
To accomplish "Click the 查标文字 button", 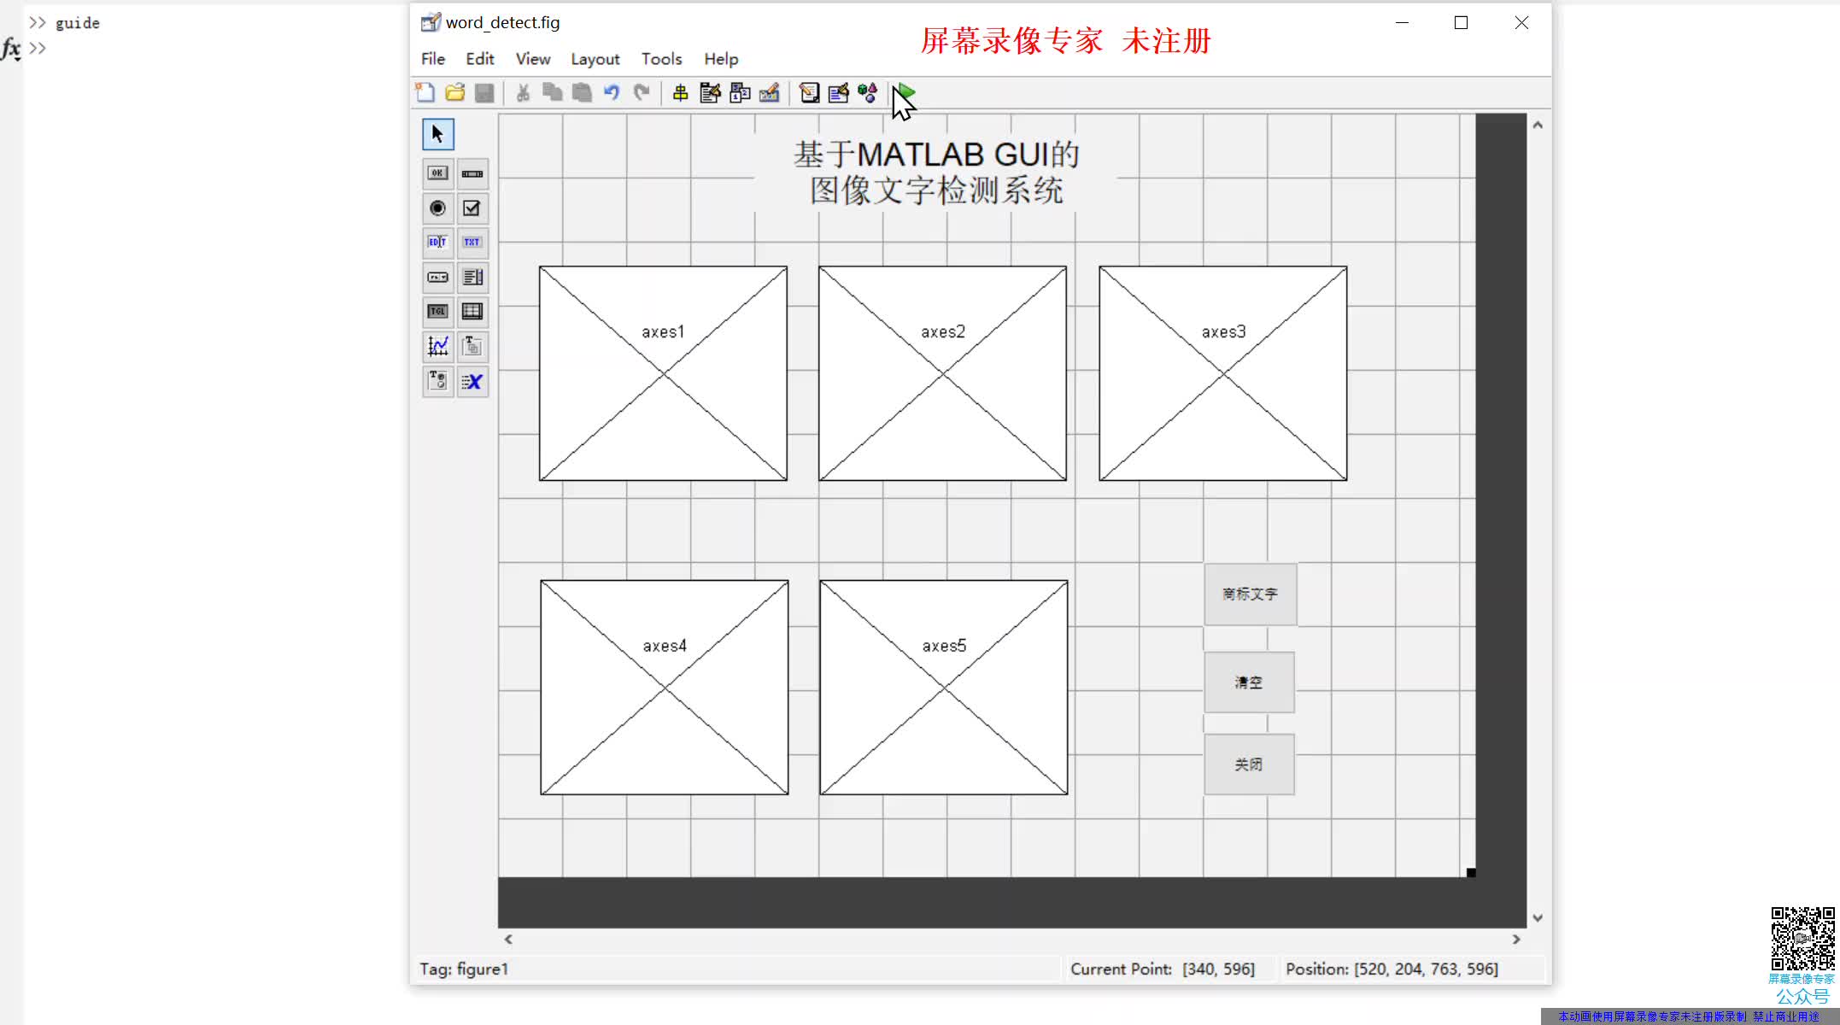I will point(1248,594).
